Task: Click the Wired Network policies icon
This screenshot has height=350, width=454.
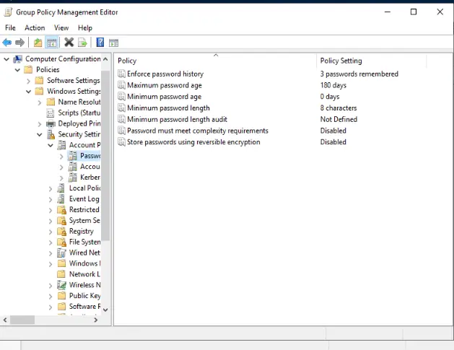Action: 61,253
